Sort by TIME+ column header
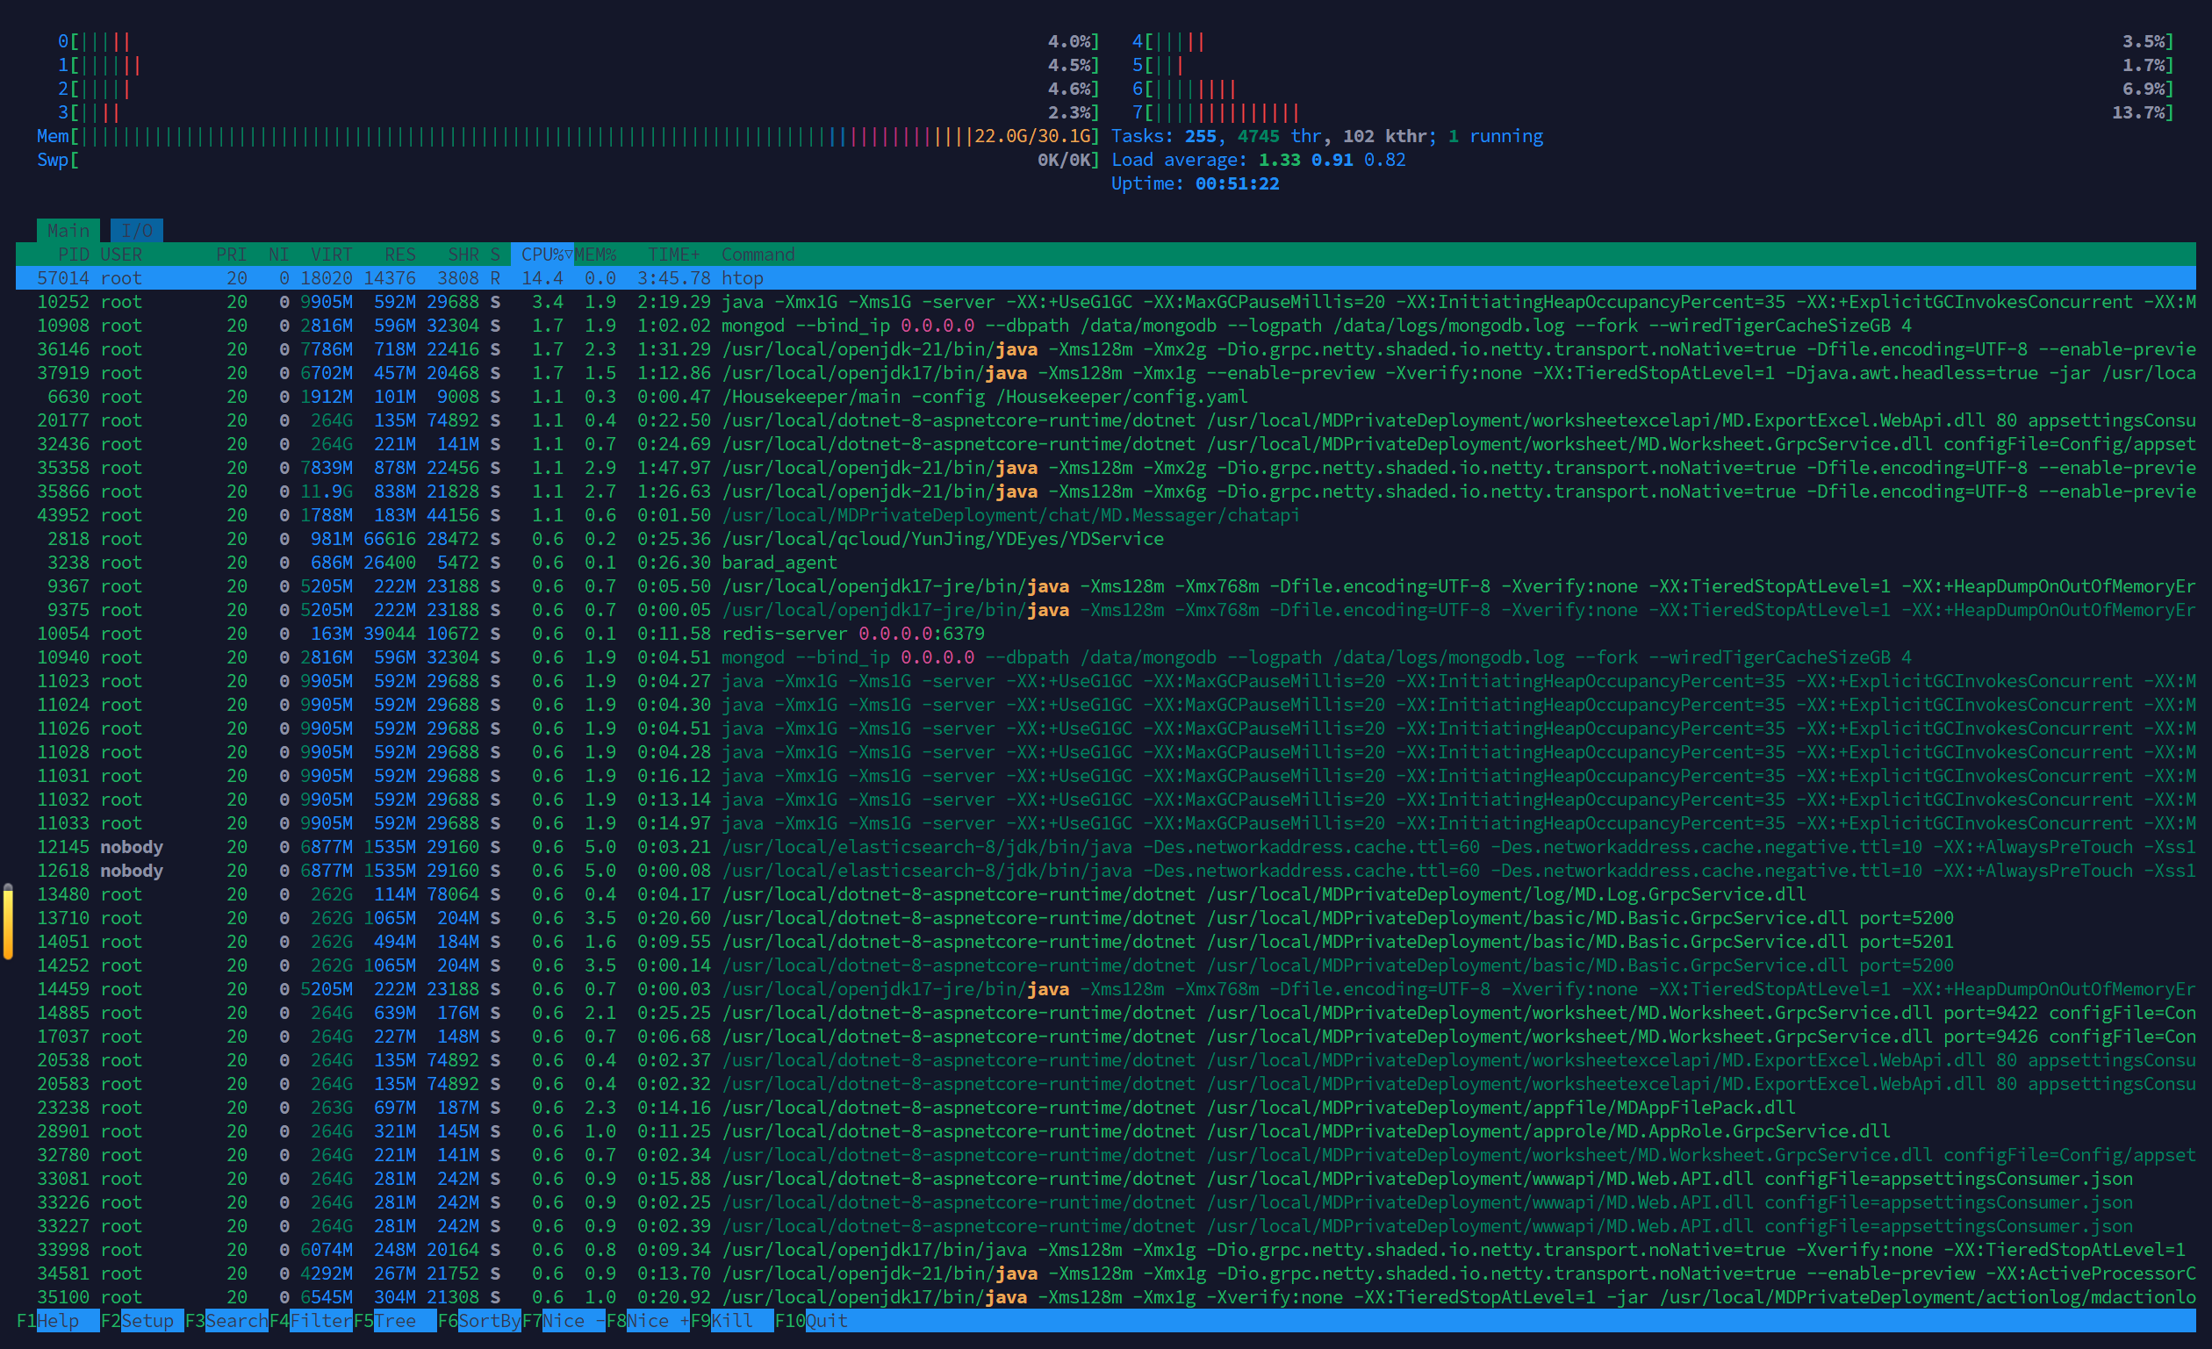This screenshot has height=1349, width=2212. pos(673,254)
